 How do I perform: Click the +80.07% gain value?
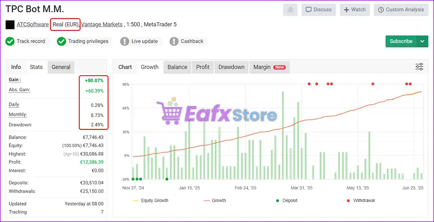94,81
